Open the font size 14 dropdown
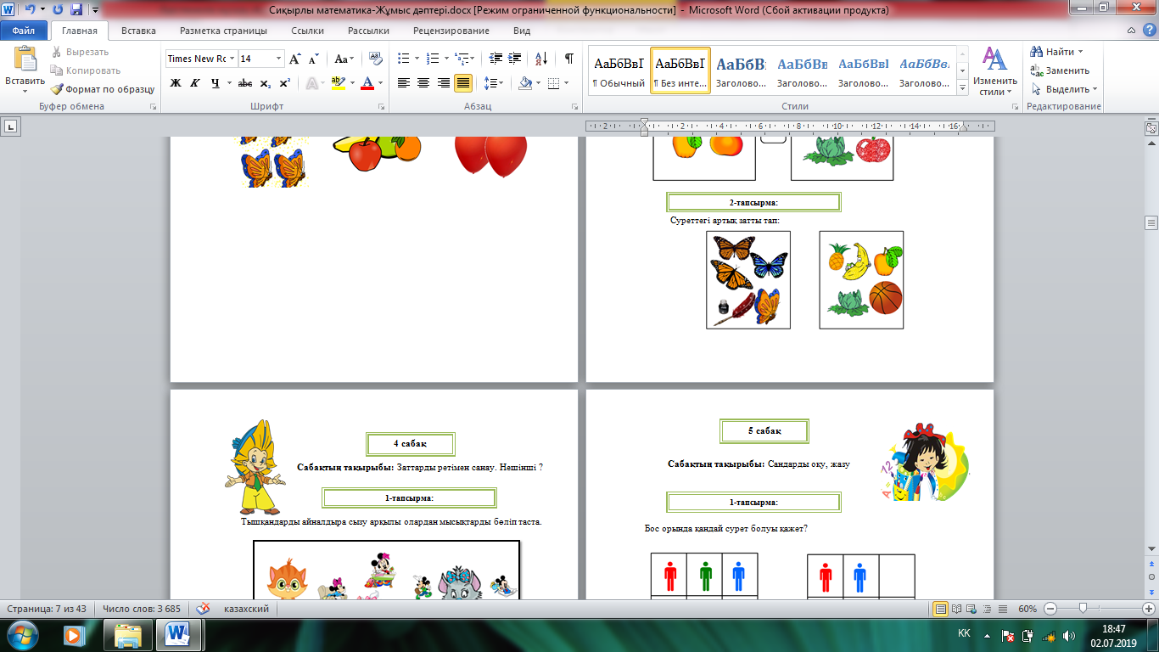The image size is (1159, 652). point(278,59)
